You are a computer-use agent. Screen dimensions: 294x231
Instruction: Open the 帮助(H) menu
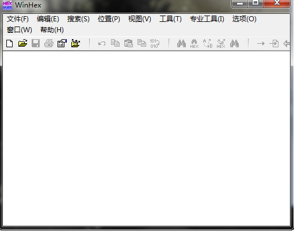click(52, 30)
